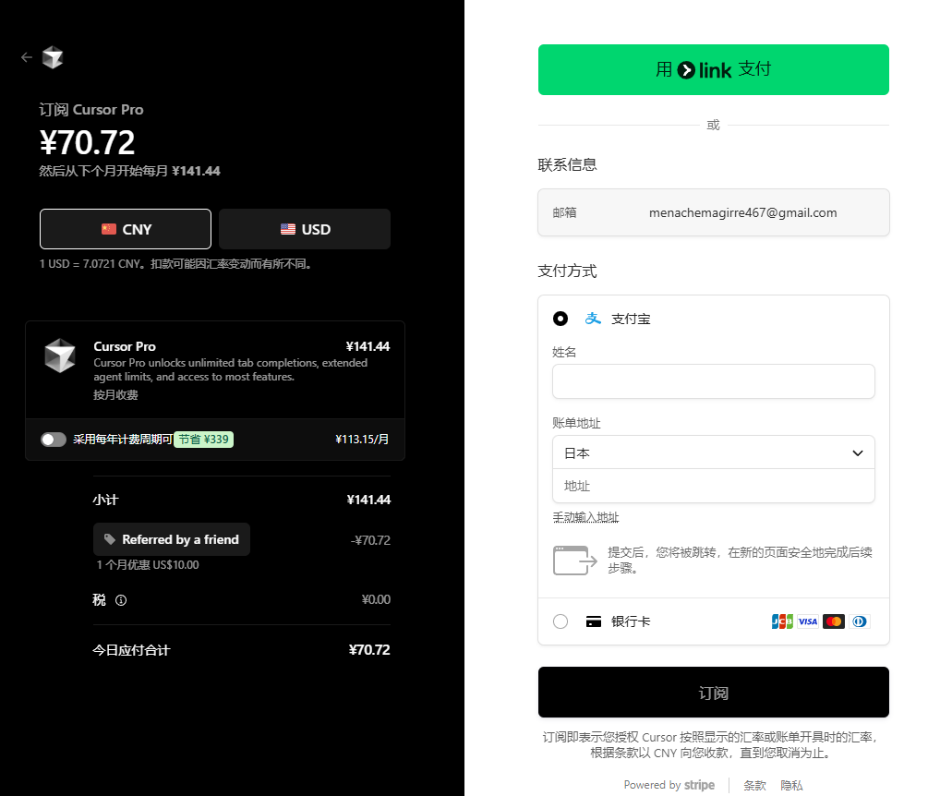Click the Diners Club card logo
The height and width of the screenshot is (796, 928).
(860, 621)
